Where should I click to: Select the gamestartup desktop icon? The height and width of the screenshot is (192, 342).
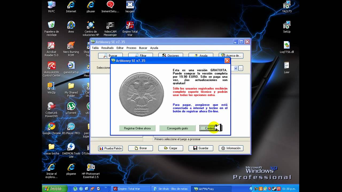point(71,68)
